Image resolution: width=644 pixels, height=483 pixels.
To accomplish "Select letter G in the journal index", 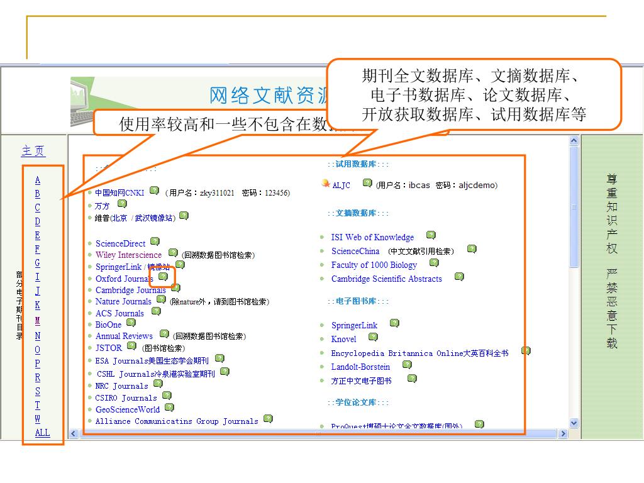I will (37, 263).
